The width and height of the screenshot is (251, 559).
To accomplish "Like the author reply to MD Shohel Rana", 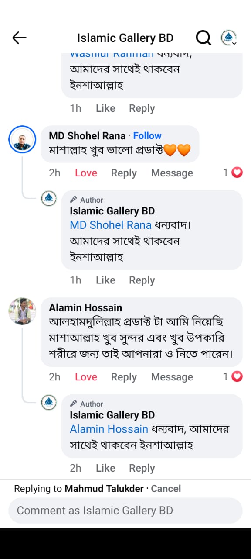I will click(x=105, y=280).
